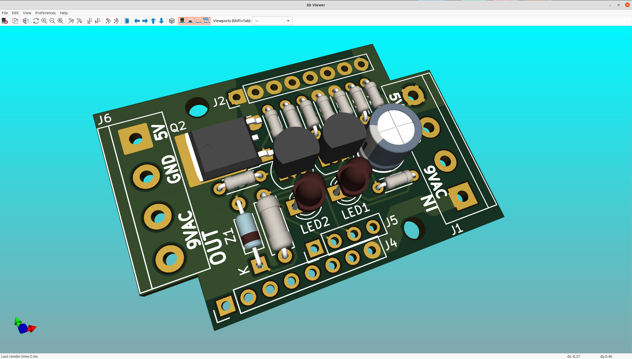Rotate X clockwise icon

[71, 21]
